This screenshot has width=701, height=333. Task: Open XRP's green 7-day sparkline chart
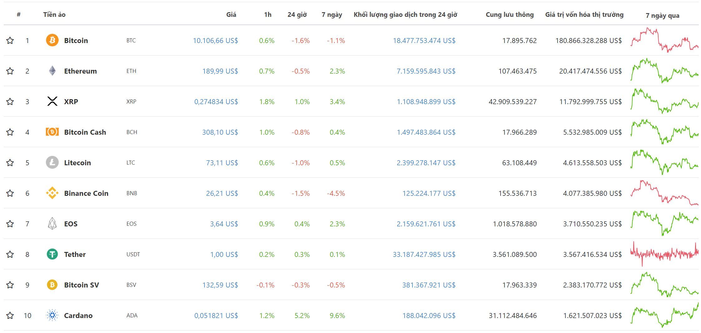coord(664,101)
